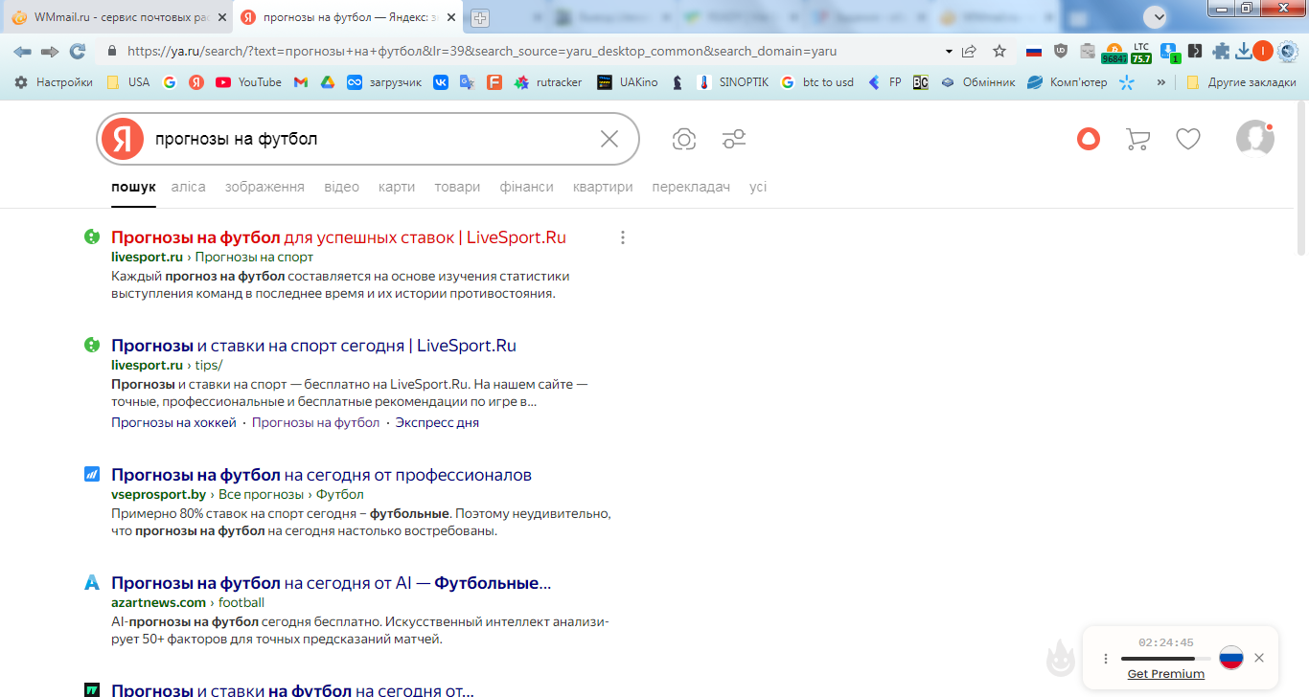Open the VPN widget three-dot menu
1309x697 pixels.
point(1106,659)
